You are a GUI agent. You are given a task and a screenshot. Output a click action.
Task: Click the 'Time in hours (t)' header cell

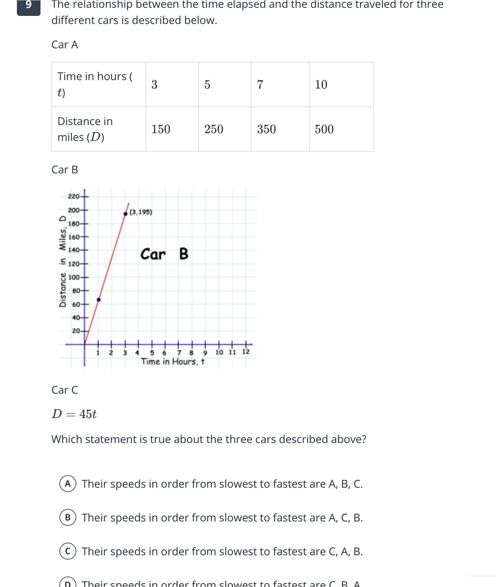(x=99, y=84)
